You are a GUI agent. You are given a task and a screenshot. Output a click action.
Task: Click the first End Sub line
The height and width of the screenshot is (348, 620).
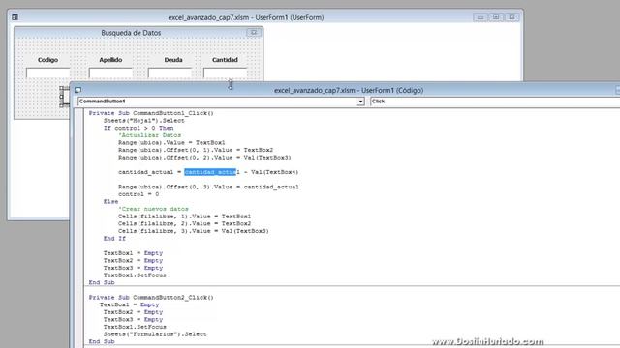coord(102,282)
